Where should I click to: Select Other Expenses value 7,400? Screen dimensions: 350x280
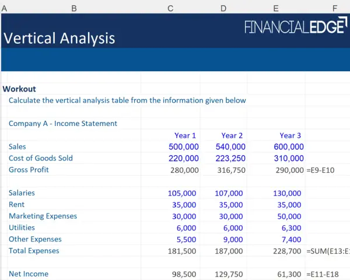(291, 240)
